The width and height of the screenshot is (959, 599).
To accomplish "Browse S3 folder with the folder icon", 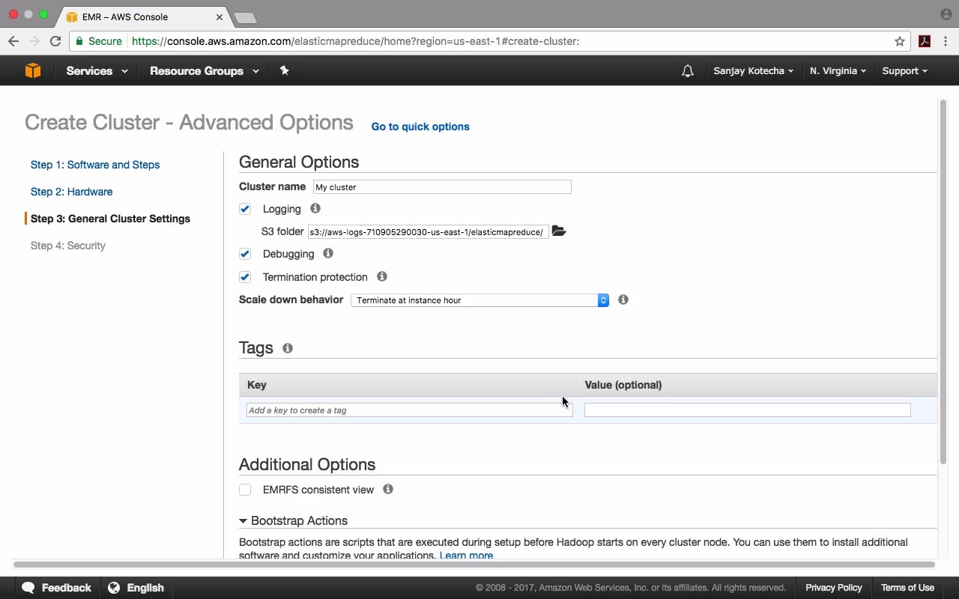I will (559, 231).
